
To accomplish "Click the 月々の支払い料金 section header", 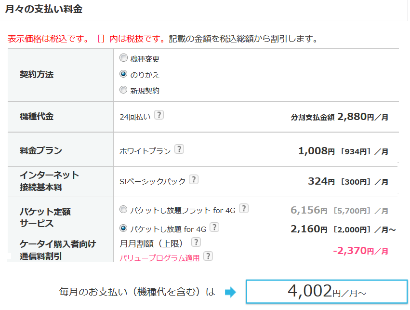I will click(x=43, y=10).
